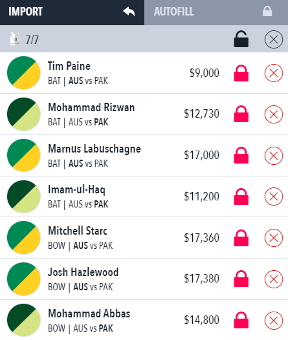Remove Josh Hazlewood from lineup
The width and height of the screenshot is (288, 340).
274,279
